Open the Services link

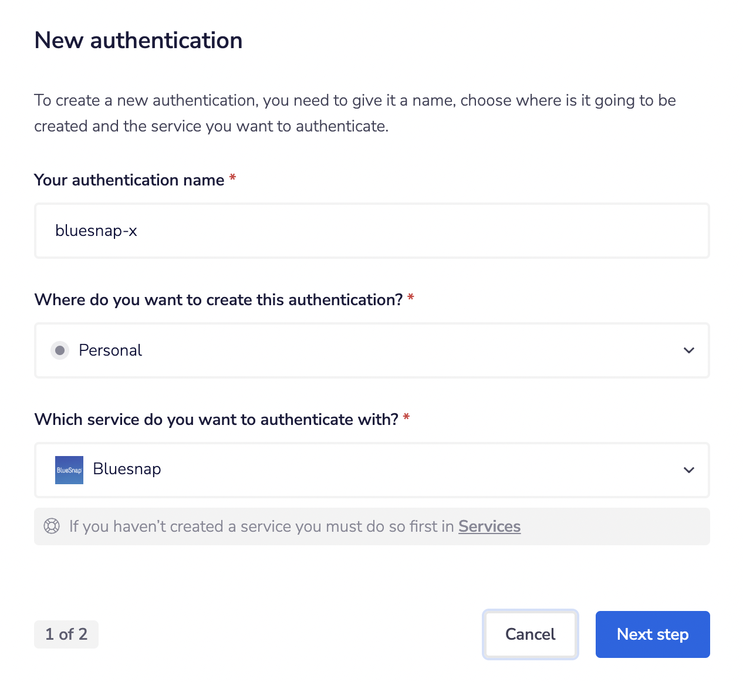click(x=489, y=526)
